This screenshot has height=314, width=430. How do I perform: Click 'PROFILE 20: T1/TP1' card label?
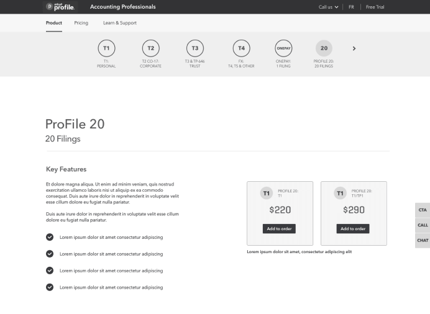[362, 193]
